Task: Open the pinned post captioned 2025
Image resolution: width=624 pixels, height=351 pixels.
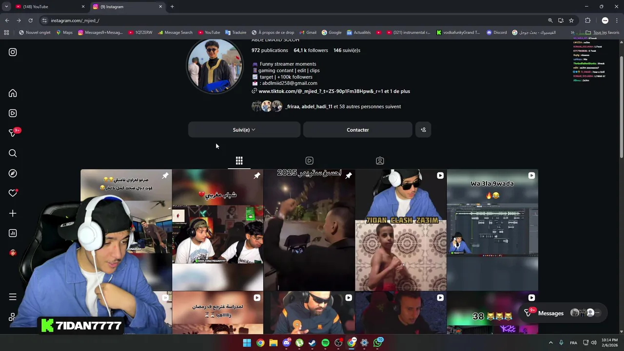Action: coord(309,230)
